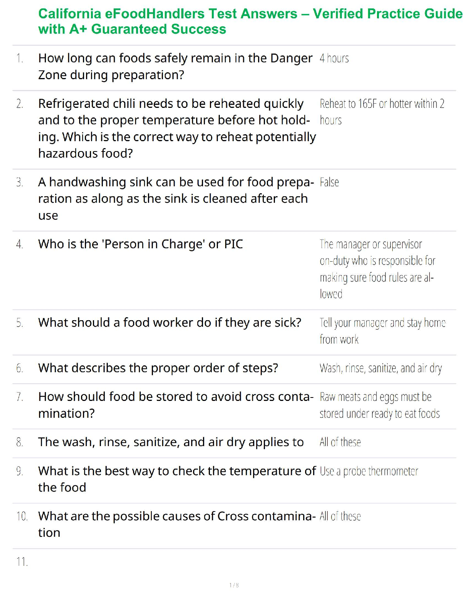Image resolution: width=468 pixels, height=606 pixels.
Task: Click the manager or supervisor answer
Action: coord(377,269)
